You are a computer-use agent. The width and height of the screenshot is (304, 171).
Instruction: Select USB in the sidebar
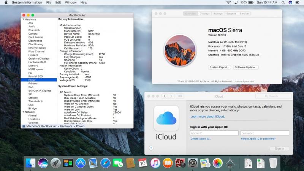pyautogui.click(x=31, y=105)
